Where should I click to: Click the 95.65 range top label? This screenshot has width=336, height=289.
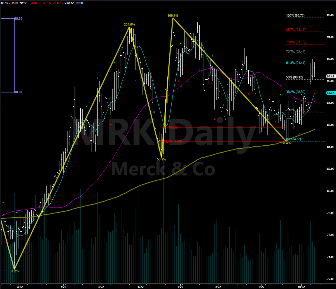pos(18,18)
